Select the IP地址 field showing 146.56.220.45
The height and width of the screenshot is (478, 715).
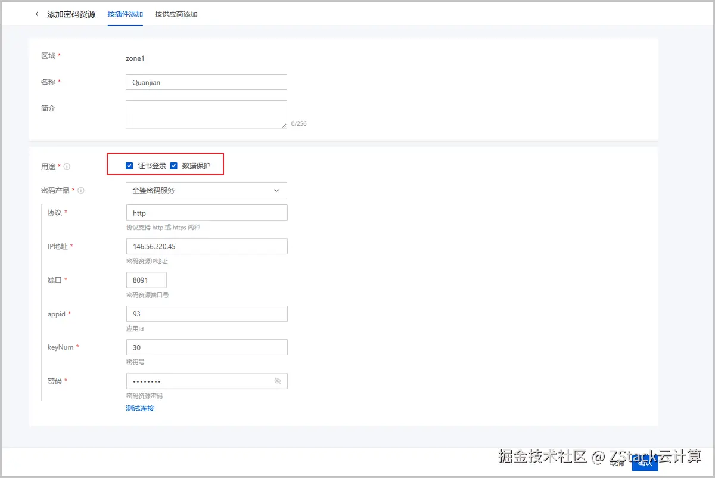pyautogui.click(x=206, y=246)
